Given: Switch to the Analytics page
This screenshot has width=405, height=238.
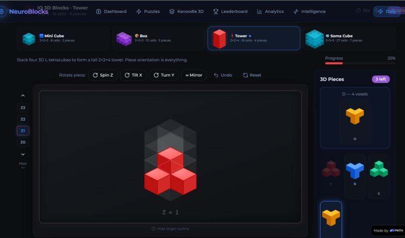Looking at the screenshot, I should 270,12.
